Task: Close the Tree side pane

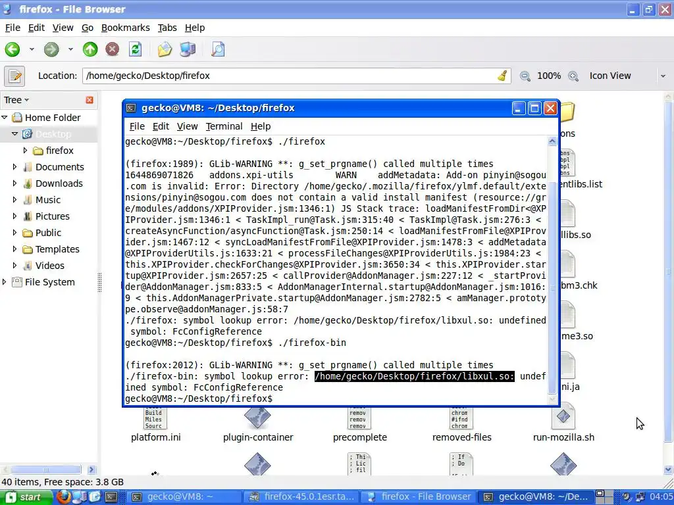Action: click(x=90, y=100)
